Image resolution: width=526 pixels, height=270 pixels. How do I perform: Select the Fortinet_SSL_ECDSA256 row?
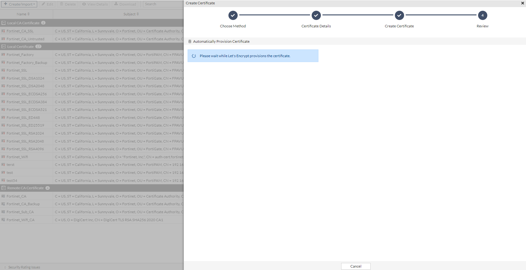click(x=92, y=94)
